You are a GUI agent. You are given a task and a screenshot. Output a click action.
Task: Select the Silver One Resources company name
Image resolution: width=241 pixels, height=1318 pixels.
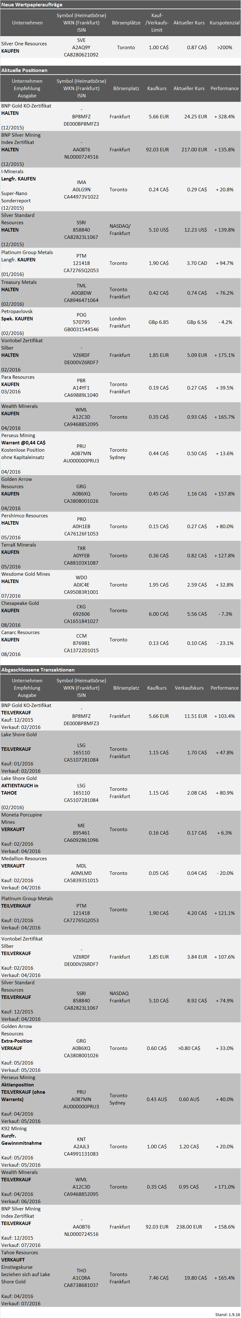point(24,43)
